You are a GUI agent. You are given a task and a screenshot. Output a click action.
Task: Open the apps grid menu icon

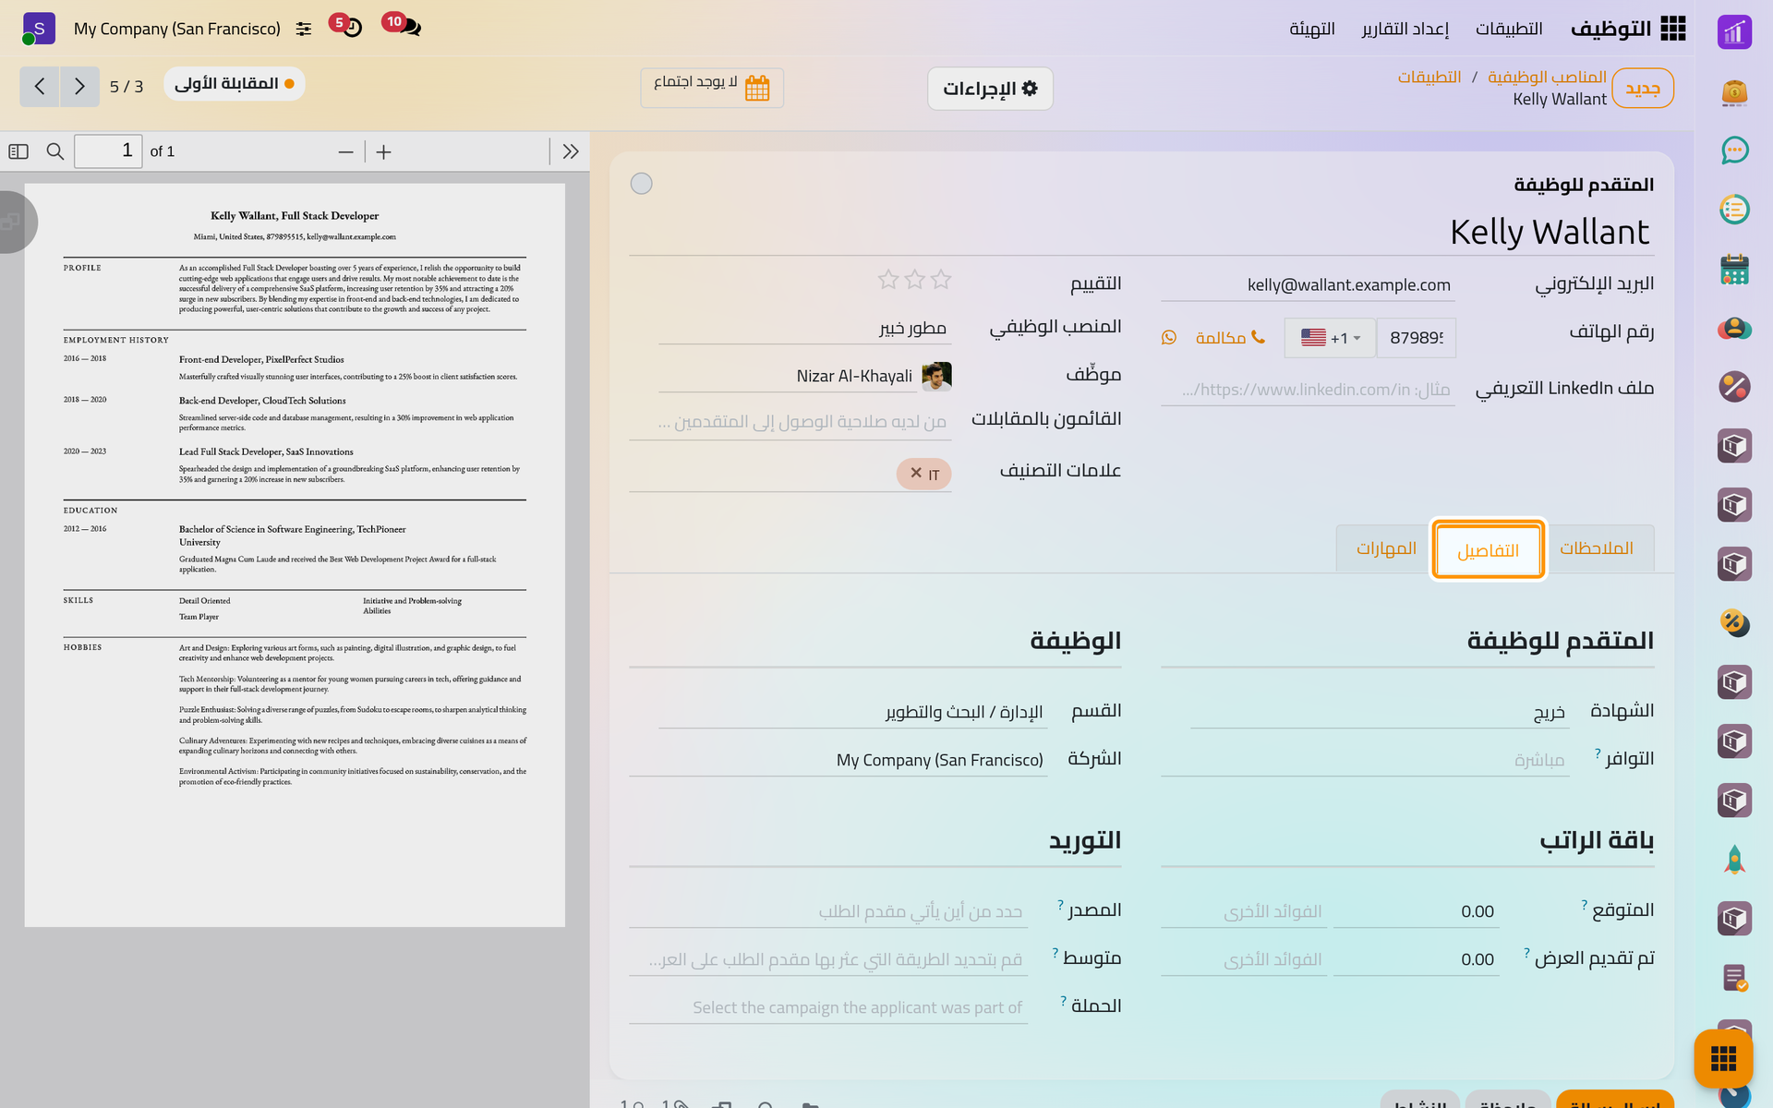[1672, 29]
